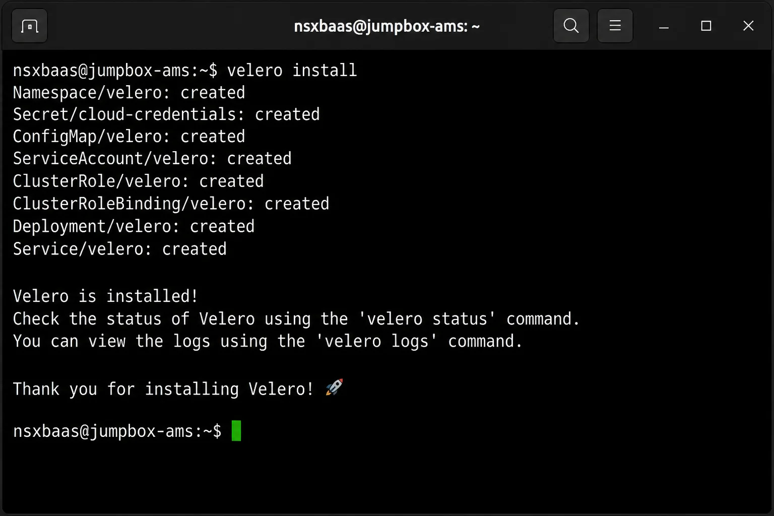Click the 'Deployment/velero: created' line
This screenshot has width=774, height=516.
134,226
